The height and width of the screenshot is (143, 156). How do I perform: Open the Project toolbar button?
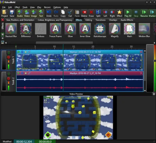[x=4, y=14]
